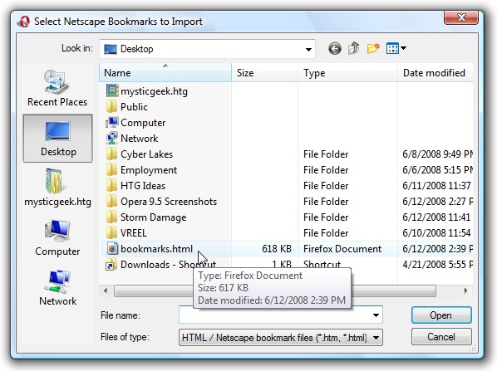Viewport: 497px width, 371px height.
Task: Click the HTG Ideas folder icon
Action: coord(111,186)
